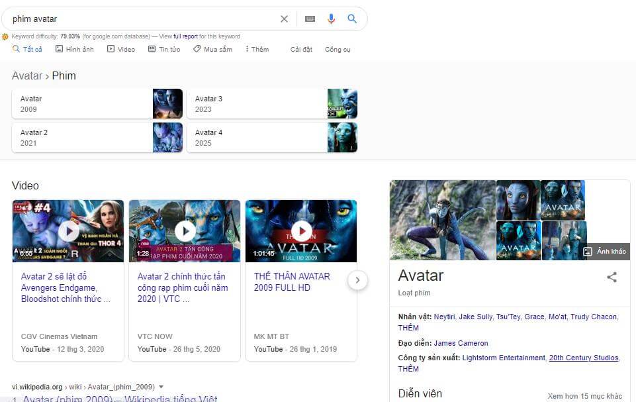Start voice search with microphone icon
This screenshot has width=636, height=402.
coord(331,19)
